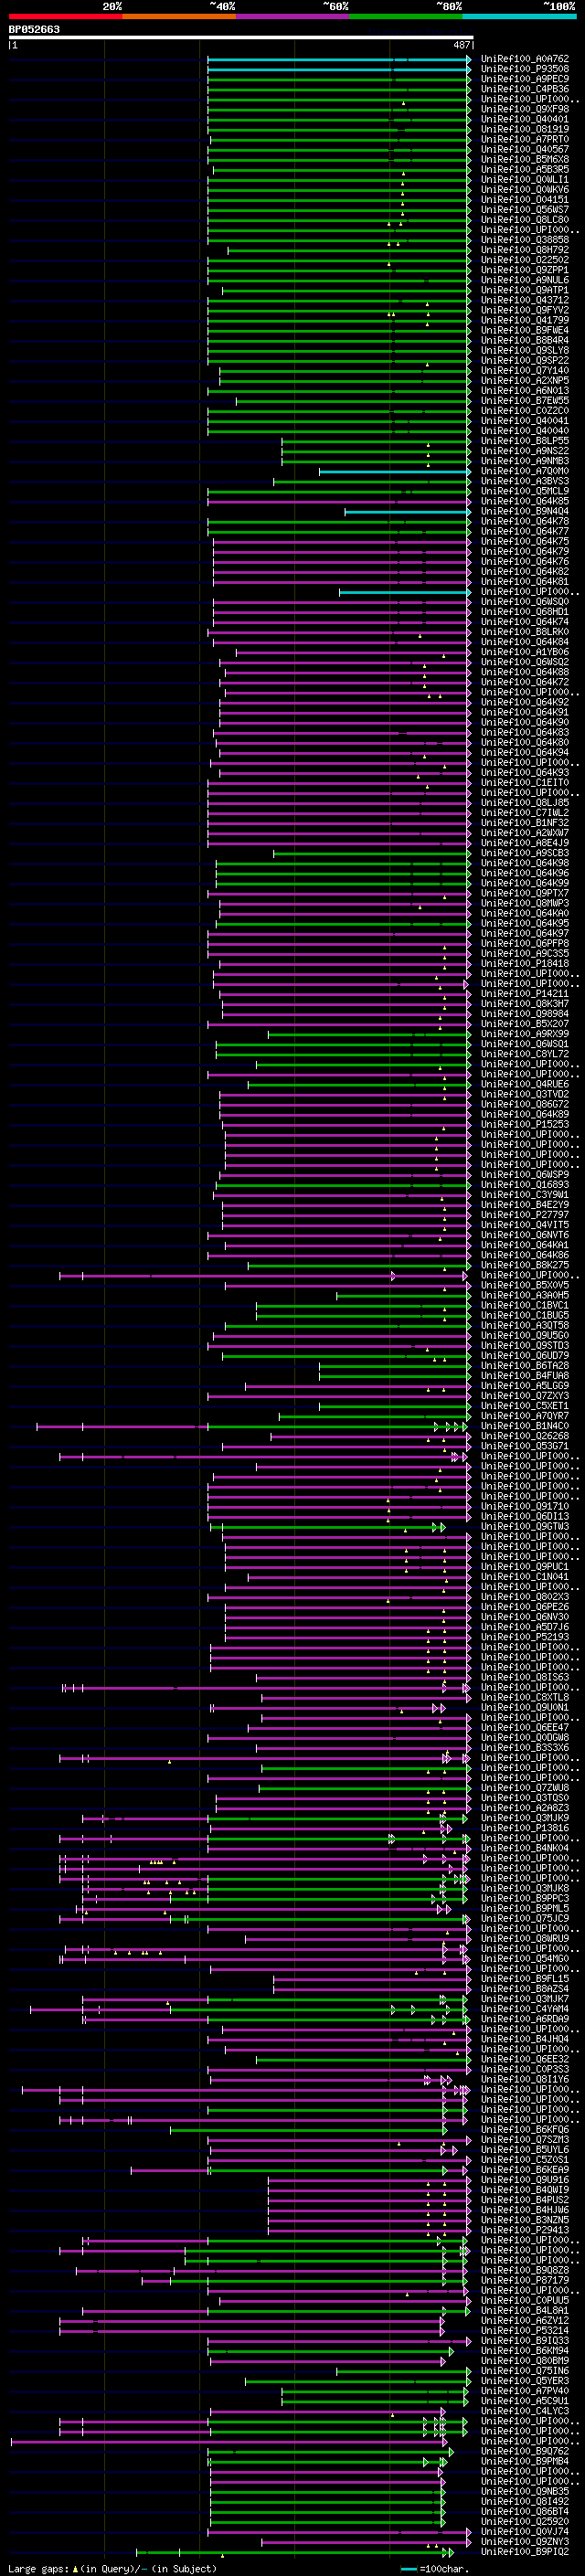Select the UniRef100_A8E4J9 label
Screen dimensions: 585x2576
point(525,843)
